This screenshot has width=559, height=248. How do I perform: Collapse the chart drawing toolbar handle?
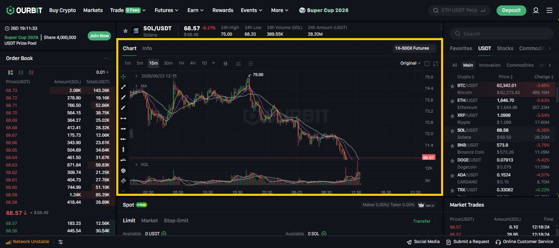tap(131, 133)
